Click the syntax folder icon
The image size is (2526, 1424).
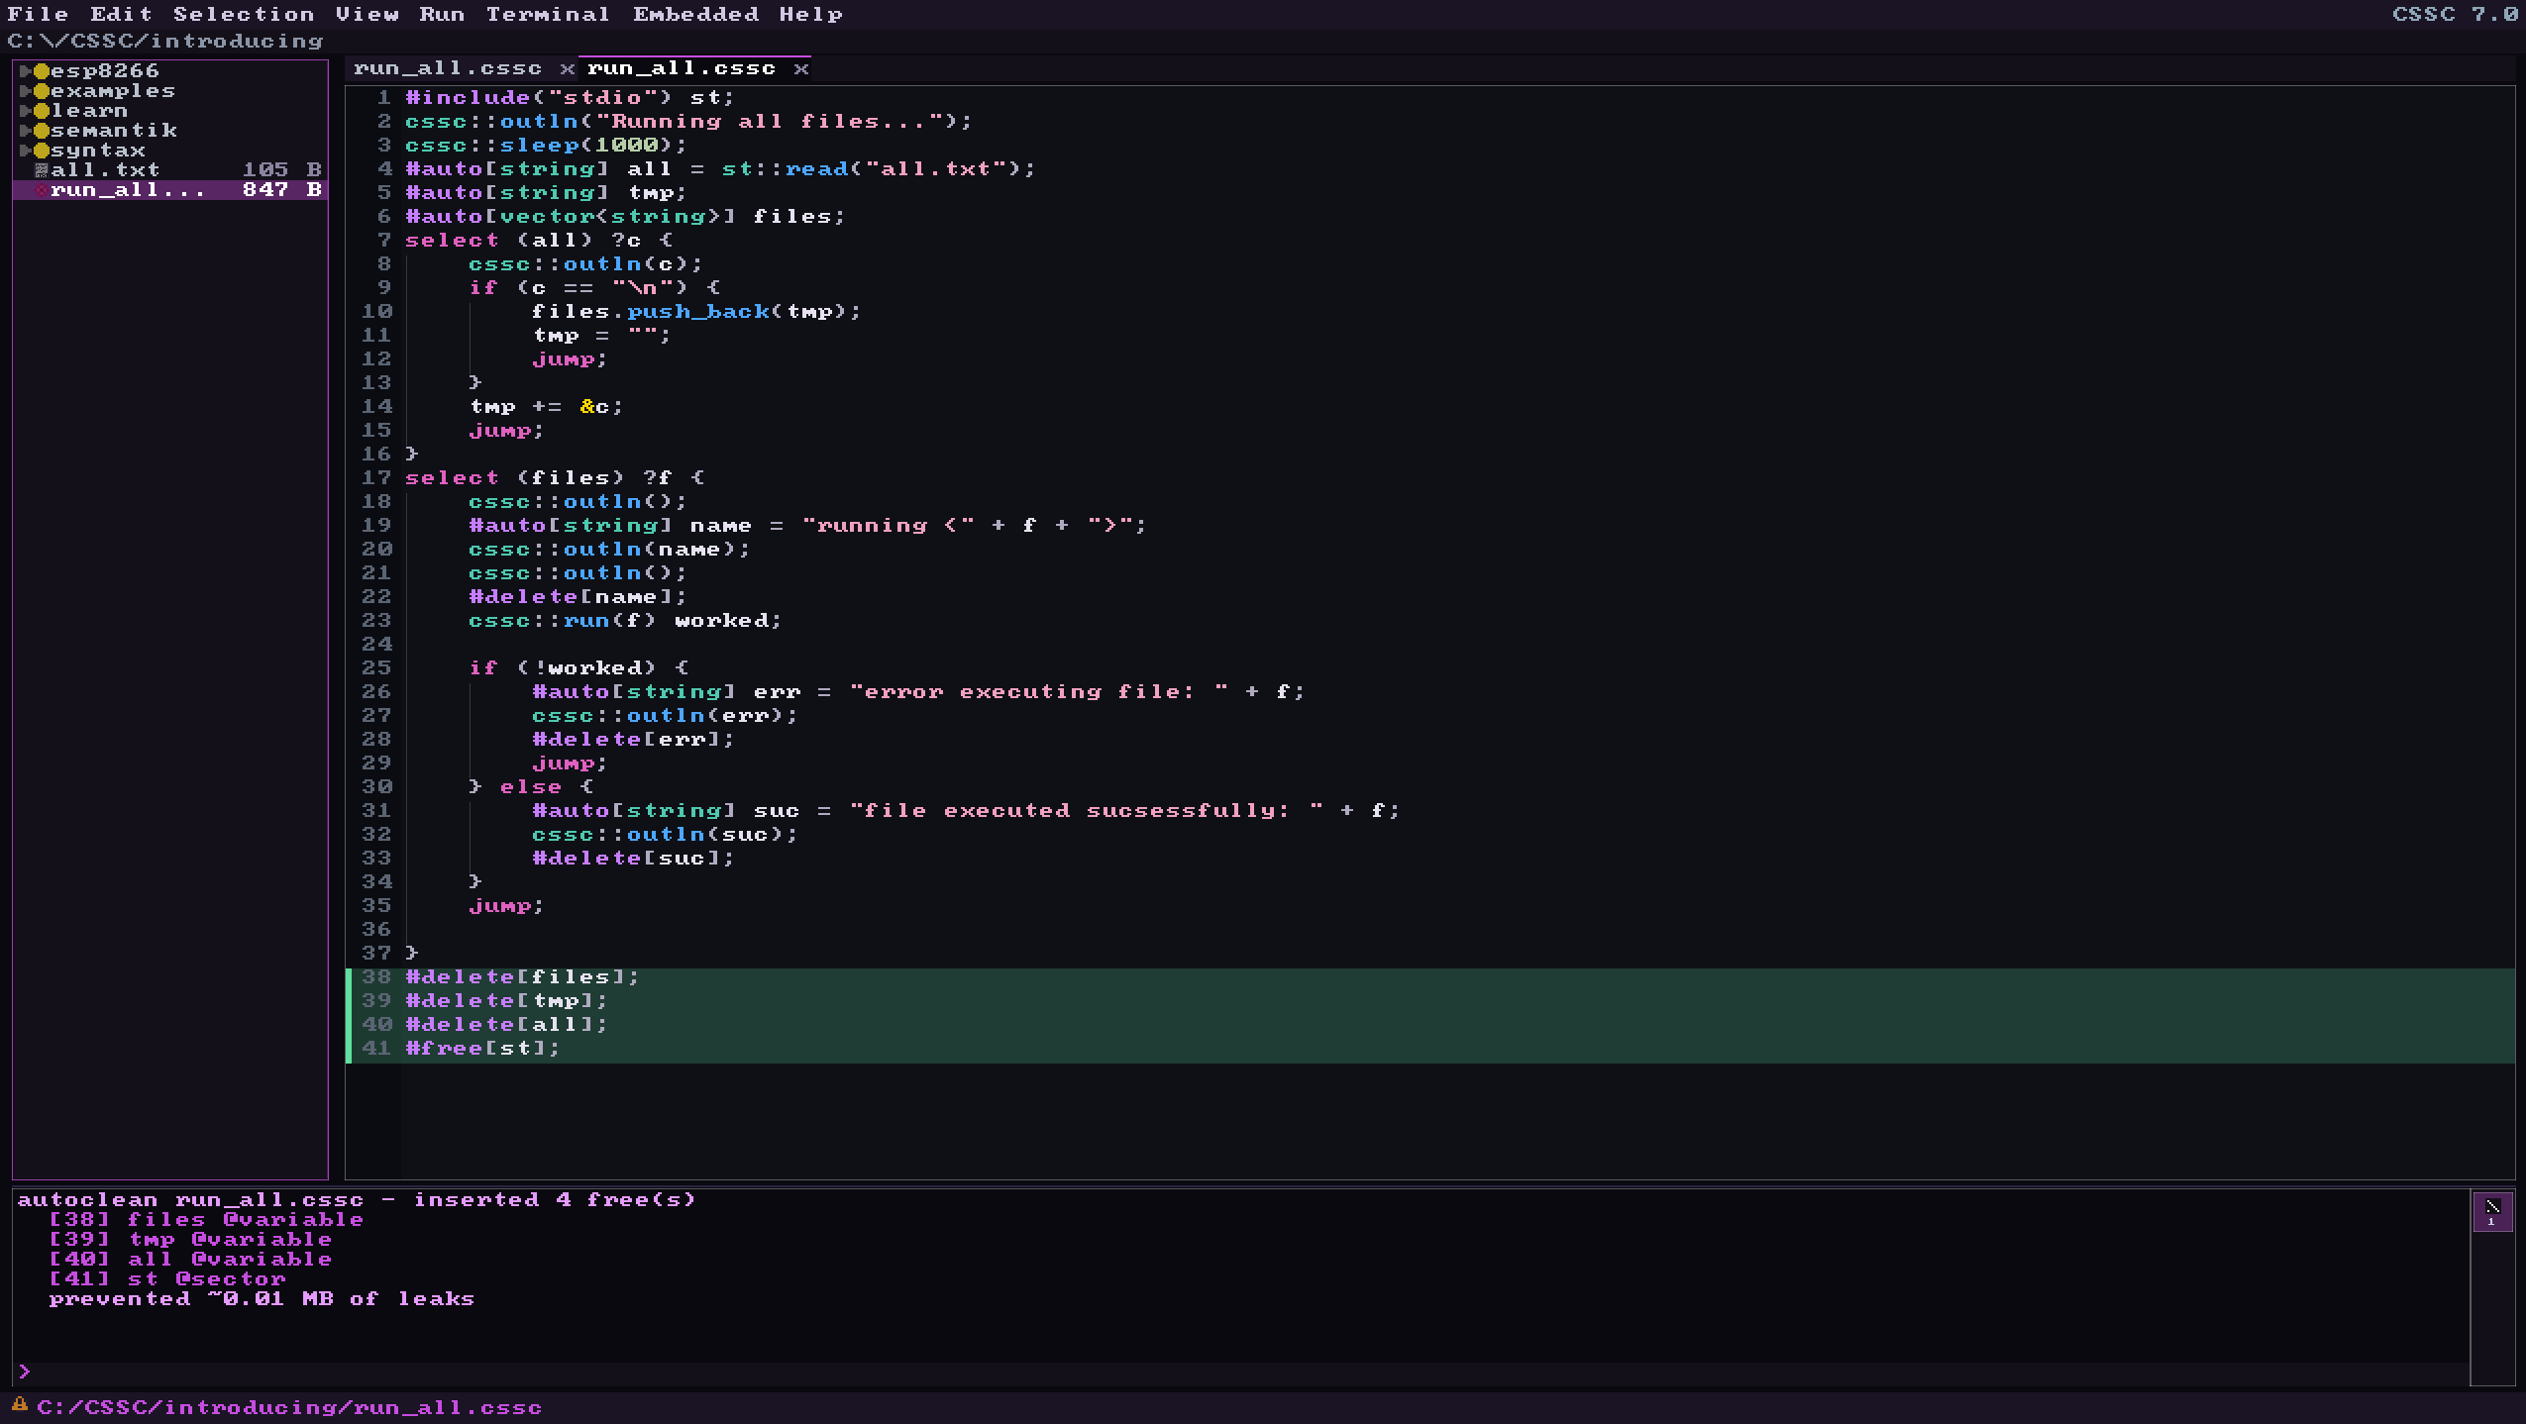(42, 150)
